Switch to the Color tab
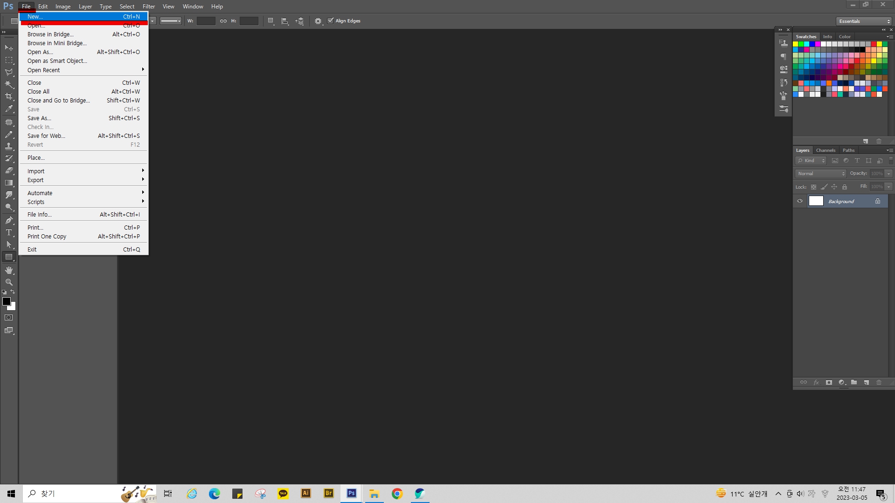The width and height of the screenshot is (895, 503). tap(845, 36)
